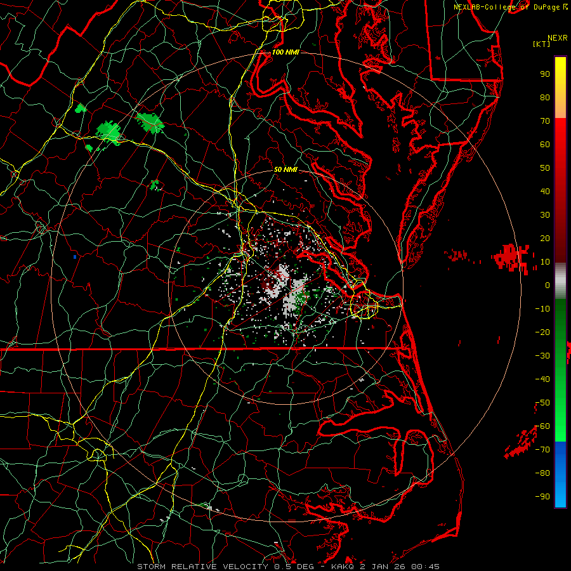The image size is (571, 571).
Task: Click the -20 value on the velocity scale
Action: pos(542,332)
